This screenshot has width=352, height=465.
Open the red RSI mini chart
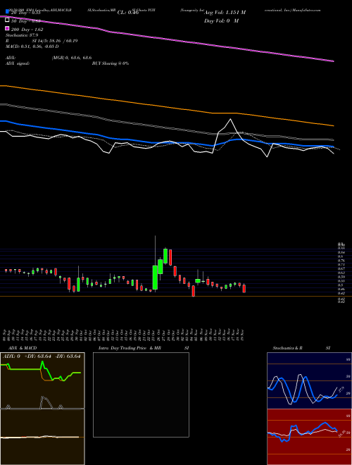coord(309,437)
